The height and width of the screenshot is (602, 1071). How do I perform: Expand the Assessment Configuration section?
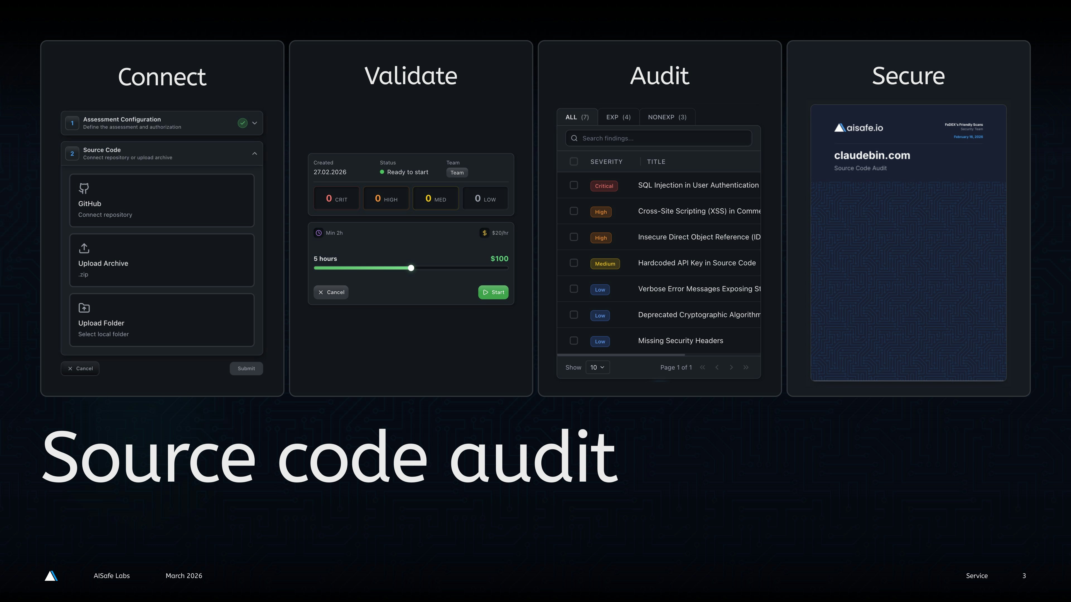coord(254,123)
